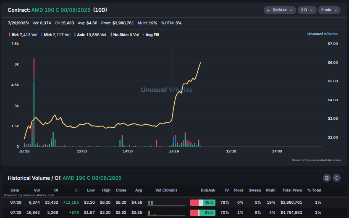Sort the table by the % Total column

(x=314, y=190)
